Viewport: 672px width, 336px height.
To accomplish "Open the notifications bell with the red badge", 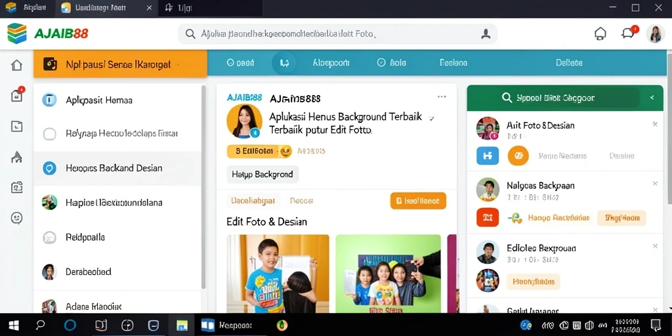I will click(629, 33).
